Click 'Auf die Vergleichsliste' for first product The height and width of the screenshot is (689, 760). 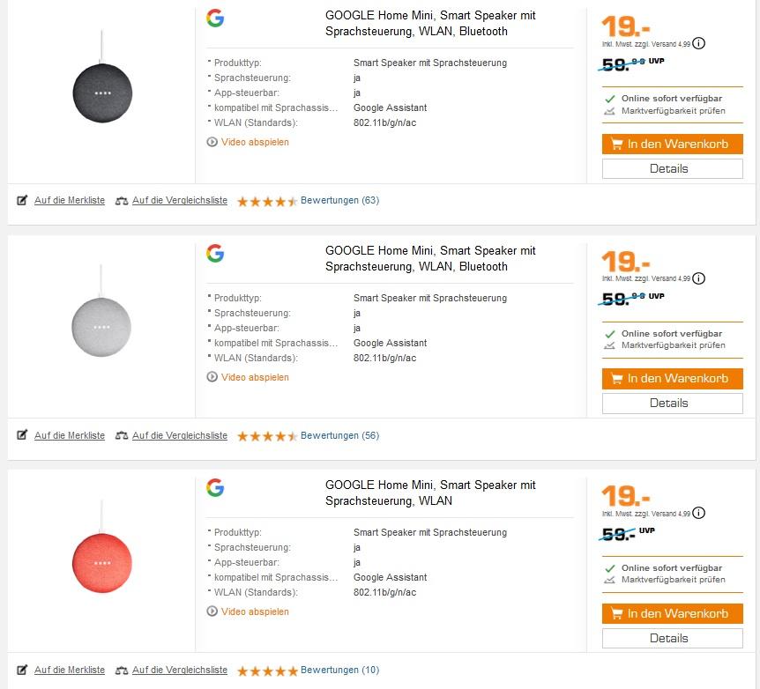click(x=179, y=200)
